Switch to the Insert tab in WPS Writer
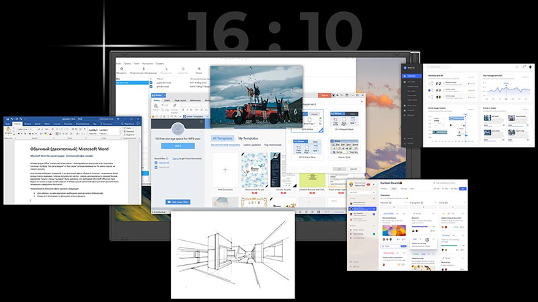The height and width of the screenshot is (302, 538). pyautogui.click(x=167, y=100)
